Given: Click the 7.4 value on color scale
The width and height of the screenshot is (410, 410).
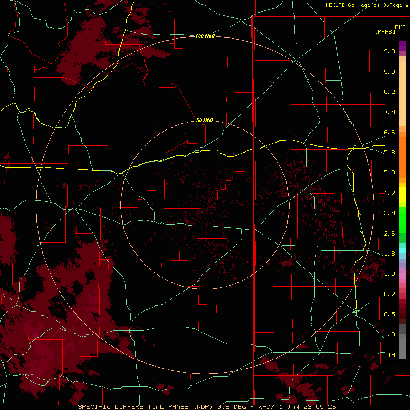Looking at the screenshot, I should [x=389, y=112].
